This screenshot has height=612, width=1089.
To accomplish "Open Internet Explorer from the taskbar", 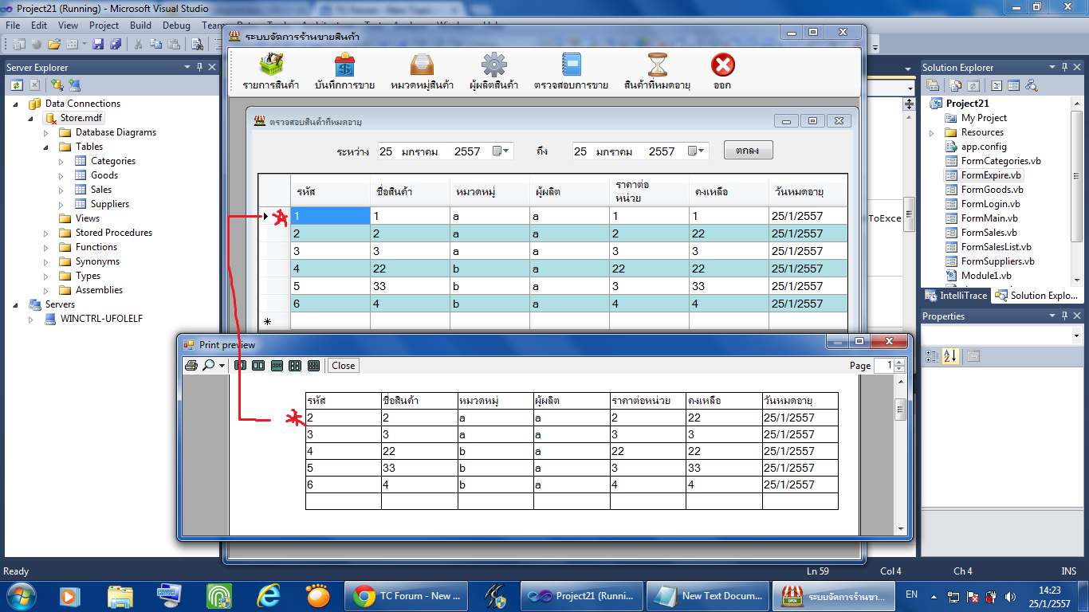I will pyautogui.click(x=268, y=595).
